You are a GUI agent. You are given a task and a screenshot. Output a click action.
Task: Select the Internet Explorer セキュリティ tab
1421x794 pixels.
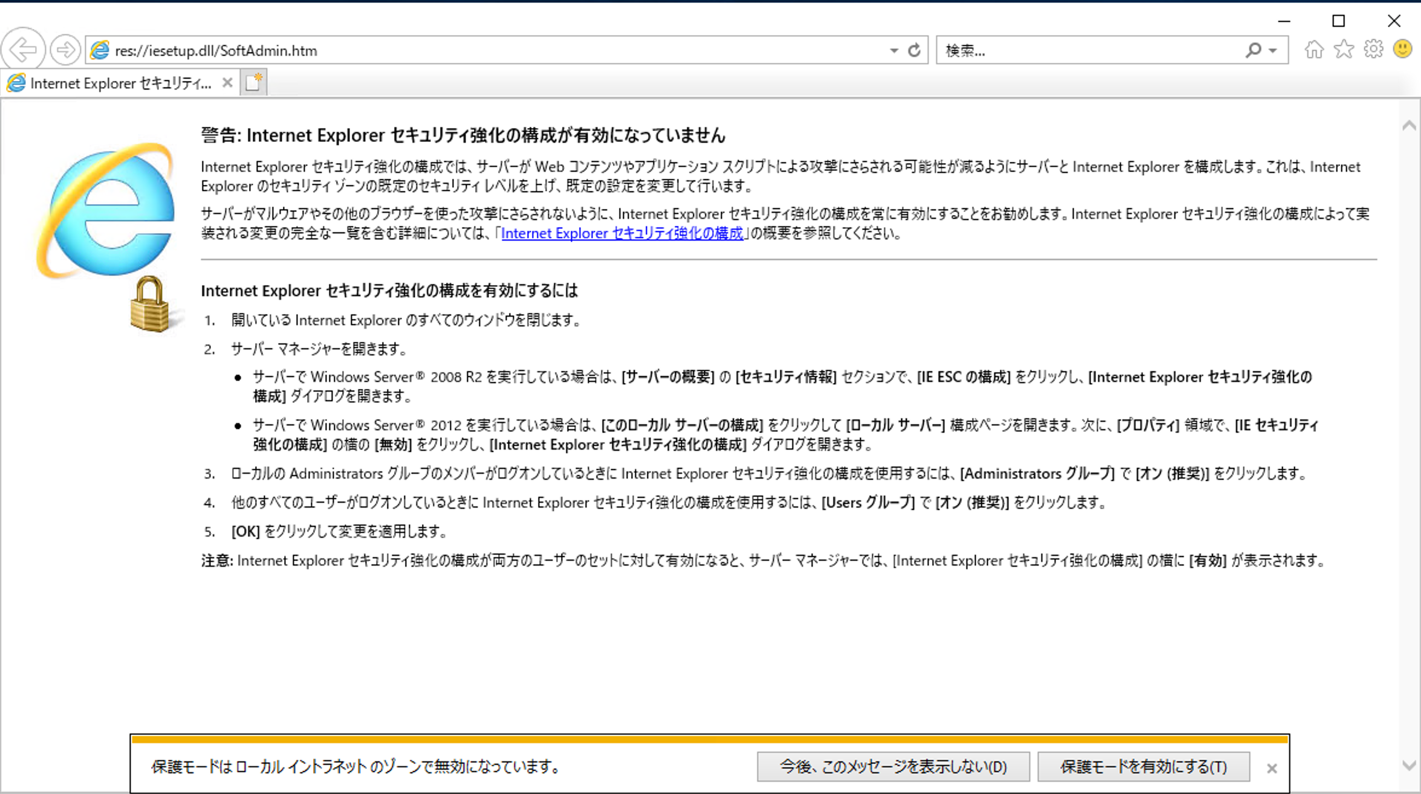pos(120,83)
